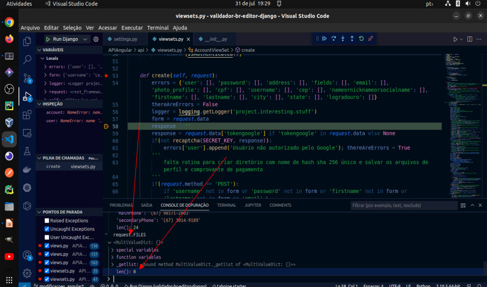Open the Manage gear in activity bar
Image resolution: width=487 pixels, height=287 pixels.
[27, 273]
